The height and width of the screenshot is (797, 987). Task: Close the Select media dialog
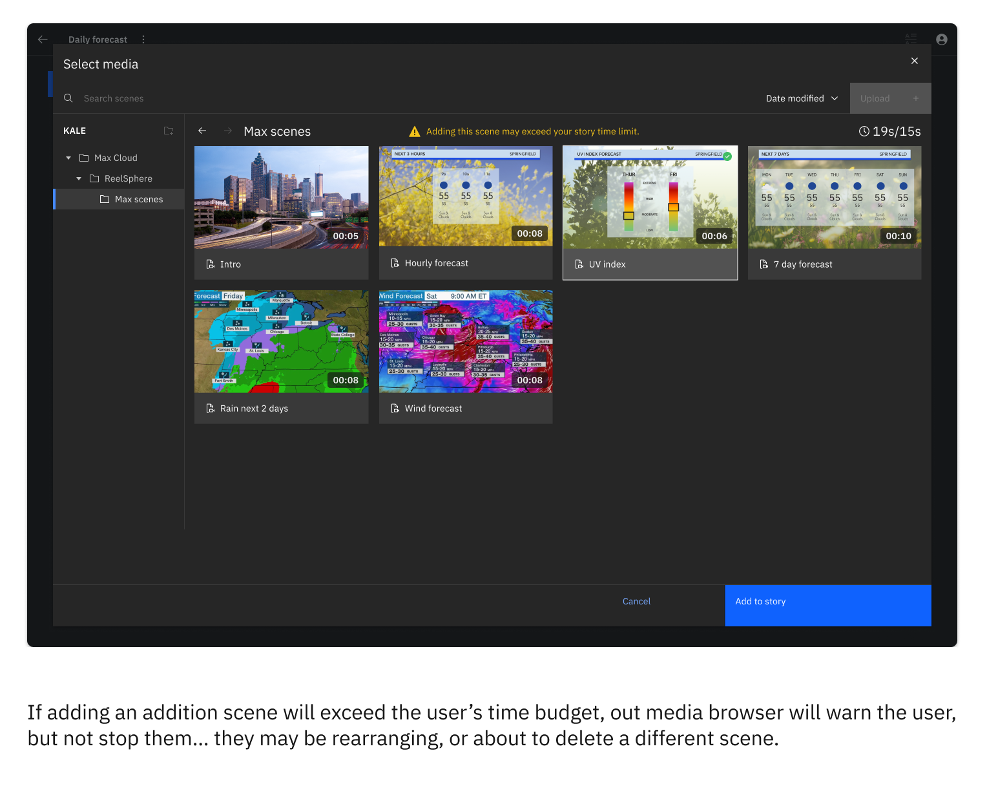(914, 61)
